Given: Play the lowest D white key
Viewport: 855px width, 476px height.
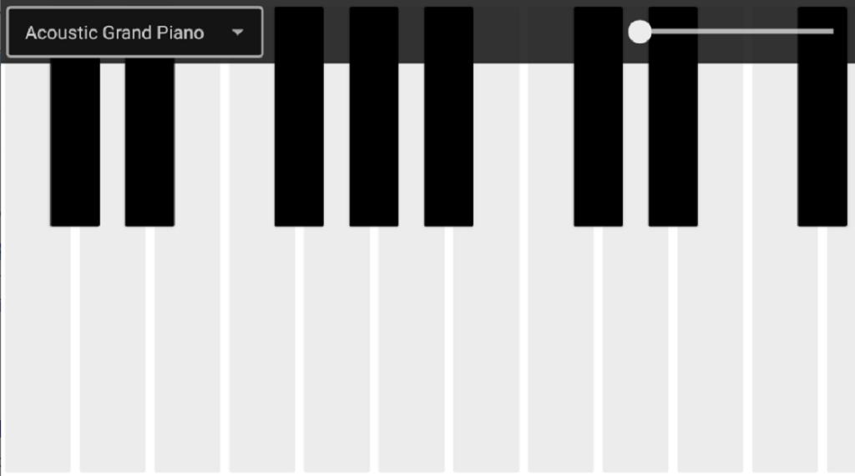Looking at the screenshot, I should (x=113, y=348).
